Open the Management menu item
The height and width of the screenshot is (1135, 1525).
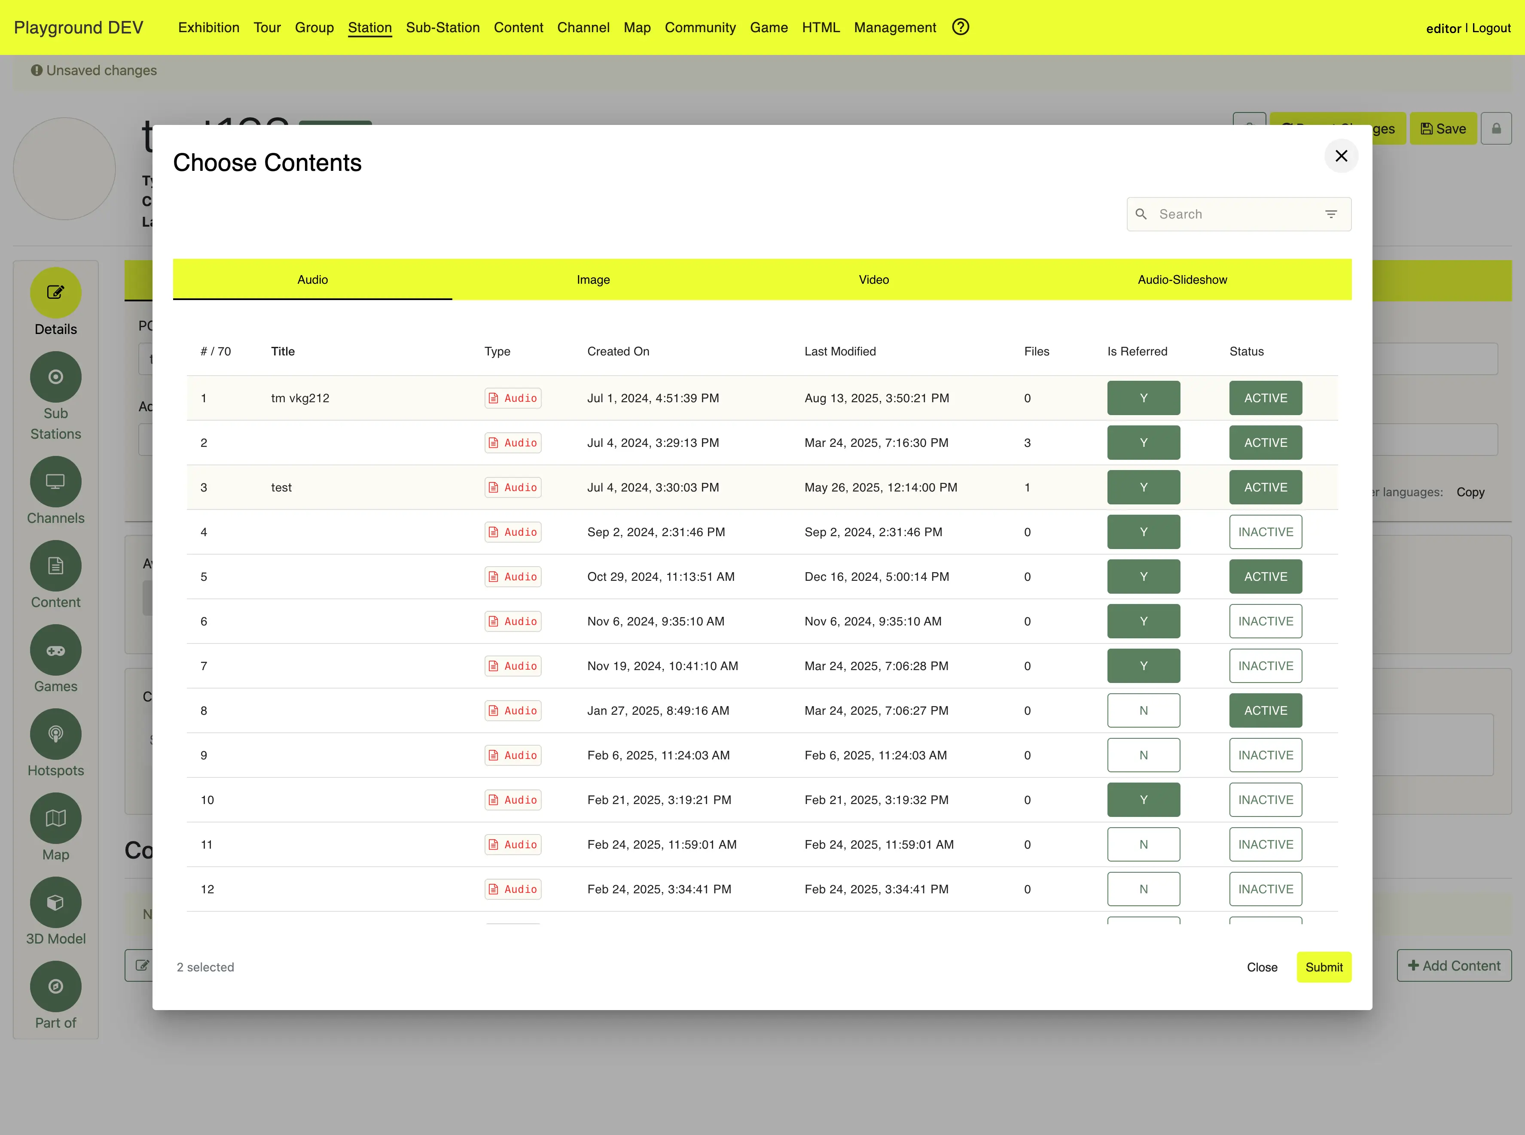coord(894,27)
